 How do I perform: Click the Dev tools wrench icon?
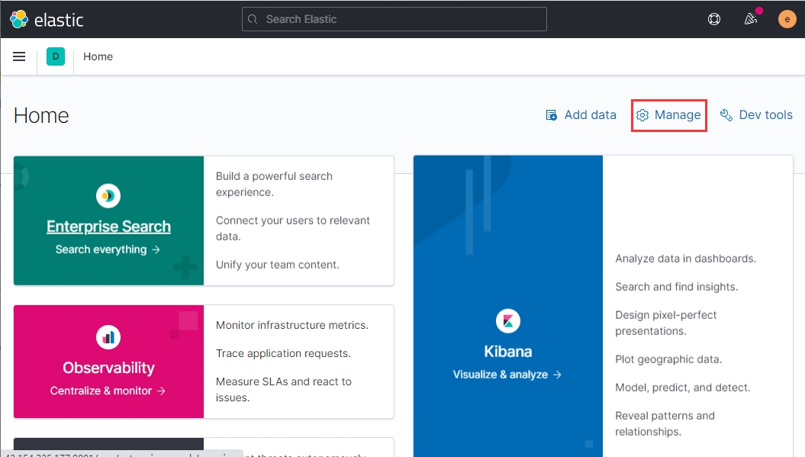tap(726, 115)
